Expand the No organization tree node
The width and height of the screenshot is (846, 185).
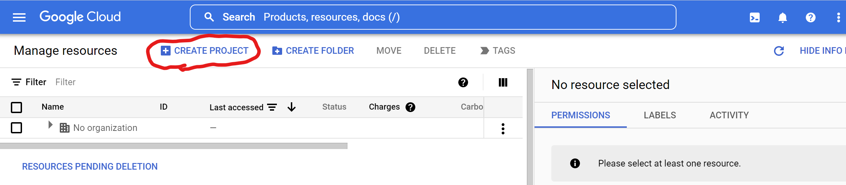(x=50, y=125)
